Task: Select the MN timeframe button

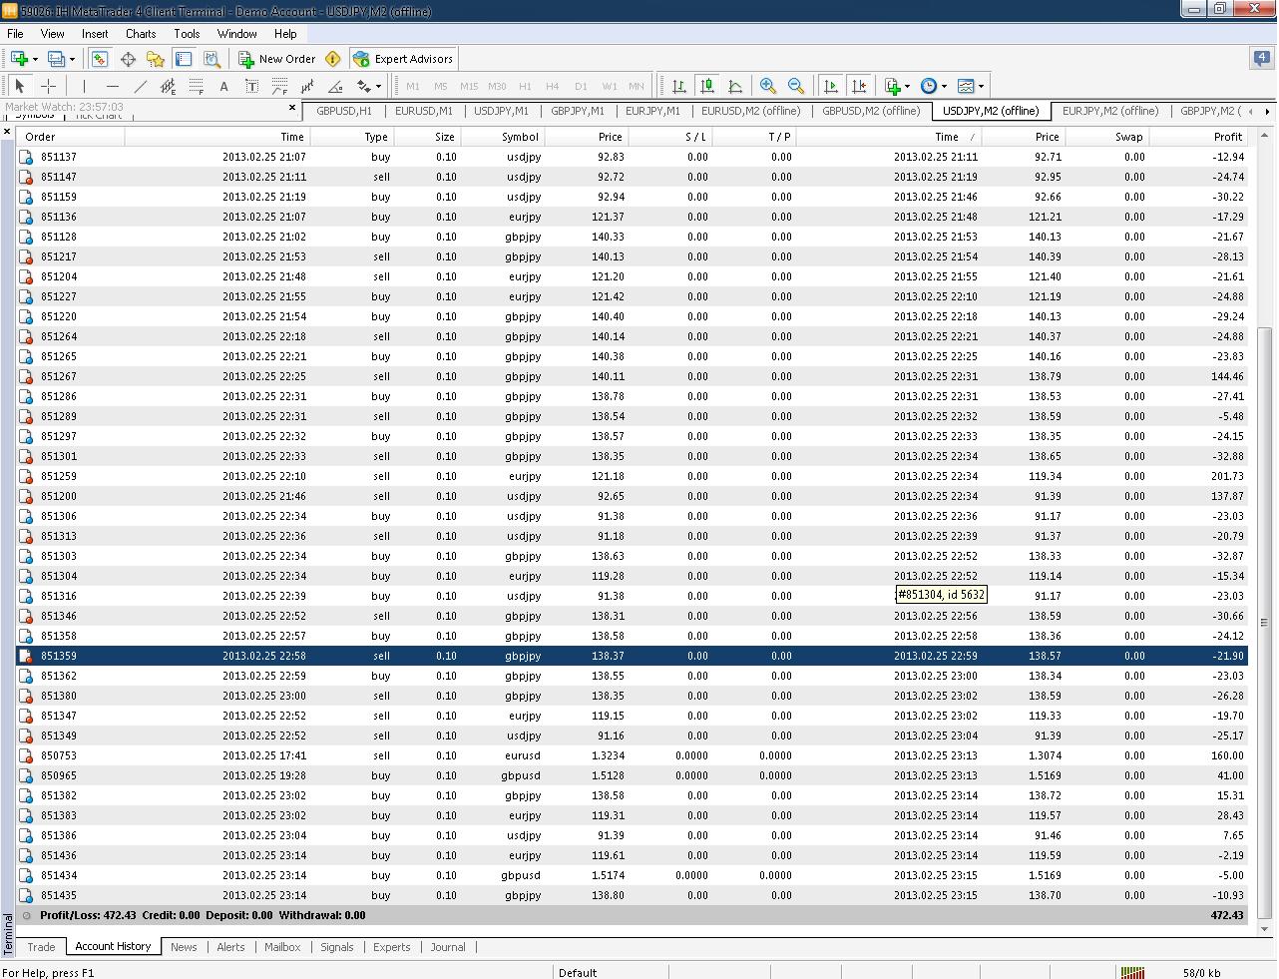Action: 637,86
